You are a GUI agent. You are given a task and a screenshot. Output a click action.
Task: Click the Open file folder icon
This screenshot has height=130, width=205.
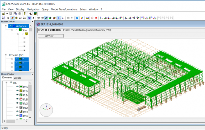pos(4,14)
